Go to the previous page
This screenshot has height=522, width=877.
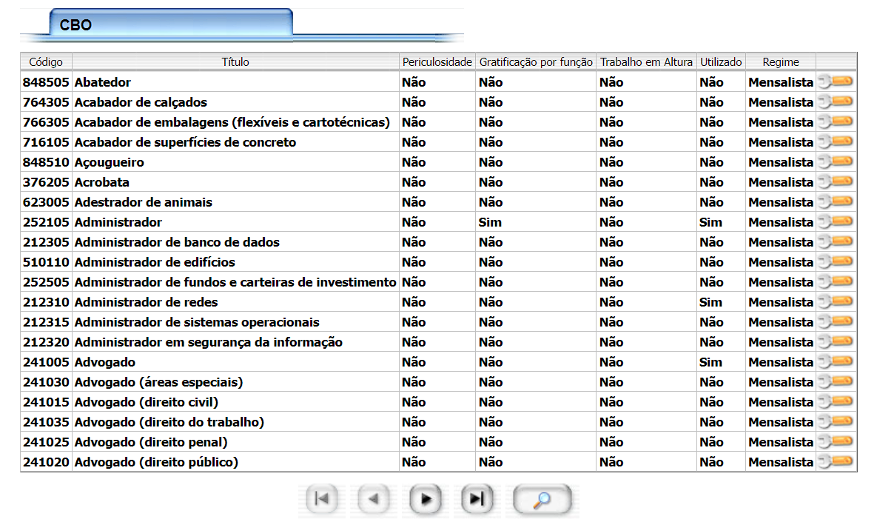[374, 500]
